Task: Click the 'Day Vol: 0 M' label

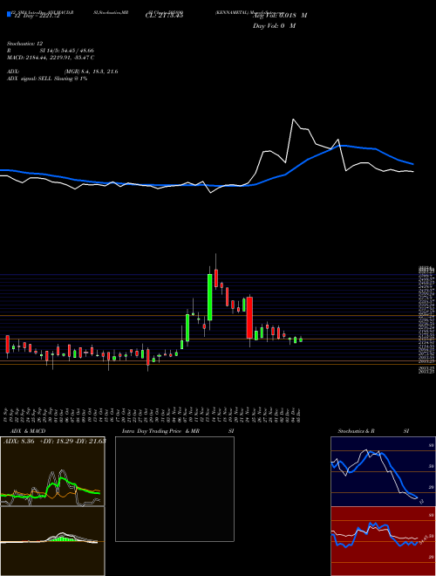Action: (274, 26)
